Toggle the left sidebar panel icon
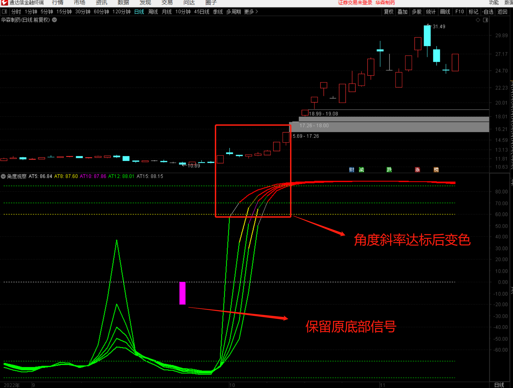 [x=5, y=12]
